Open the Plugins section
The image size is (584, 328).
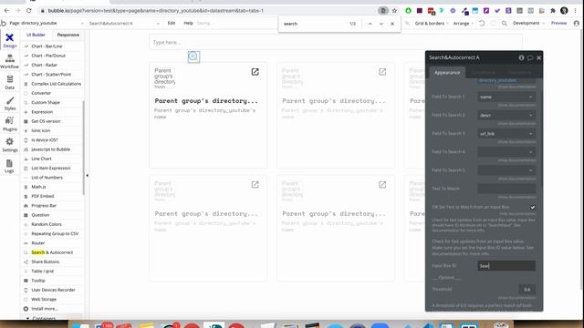(10, 124)
